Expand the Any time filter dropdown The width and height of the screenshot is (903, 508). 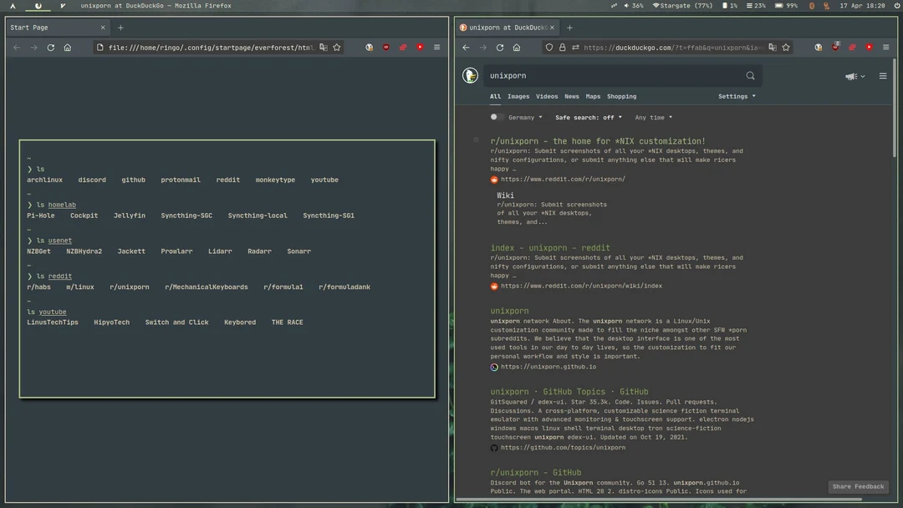coord(653,117)
